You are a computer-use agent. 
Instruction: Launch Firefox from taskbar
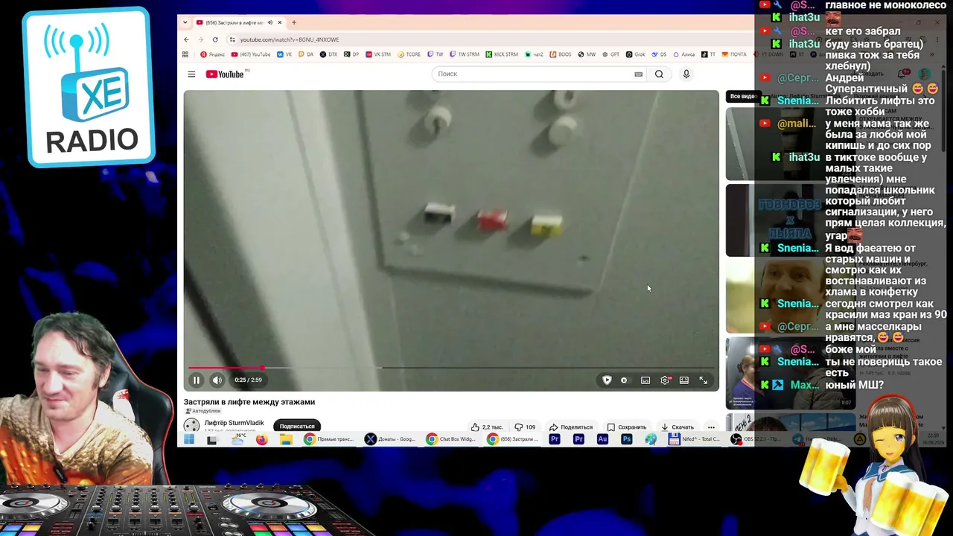tap(261, 440)
